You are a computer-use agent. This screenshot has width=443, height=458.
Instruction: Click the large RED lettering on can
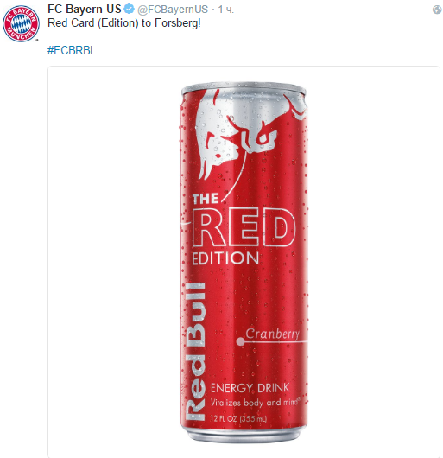tap(244, 227)
